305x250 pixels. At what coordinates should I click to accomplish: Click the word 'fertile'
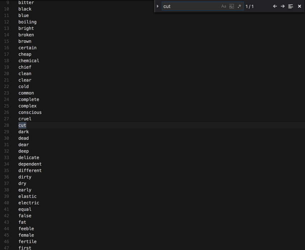tap(27, 241)
